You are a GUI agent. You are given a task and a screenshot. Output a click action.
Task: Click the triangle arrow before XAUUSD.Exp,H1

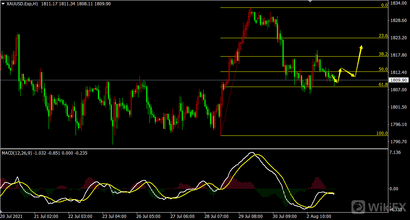[3, 4]
